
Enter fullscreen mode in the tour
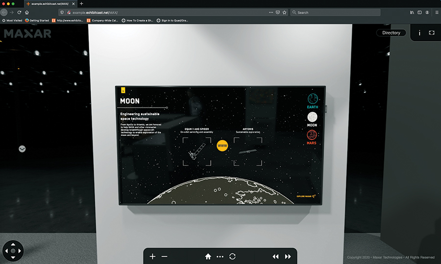[432, 33]
